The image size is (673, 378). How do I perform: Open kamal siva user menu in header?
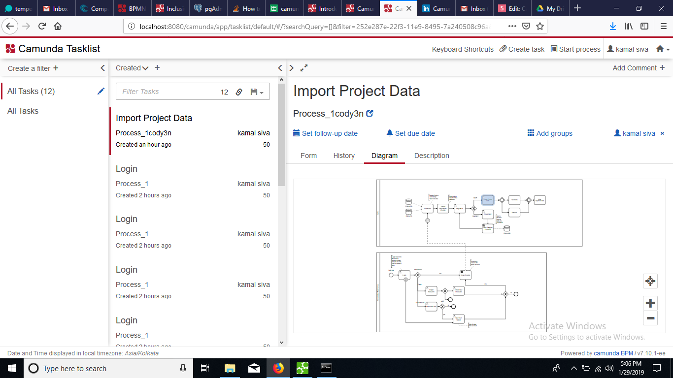pos(629,49)
